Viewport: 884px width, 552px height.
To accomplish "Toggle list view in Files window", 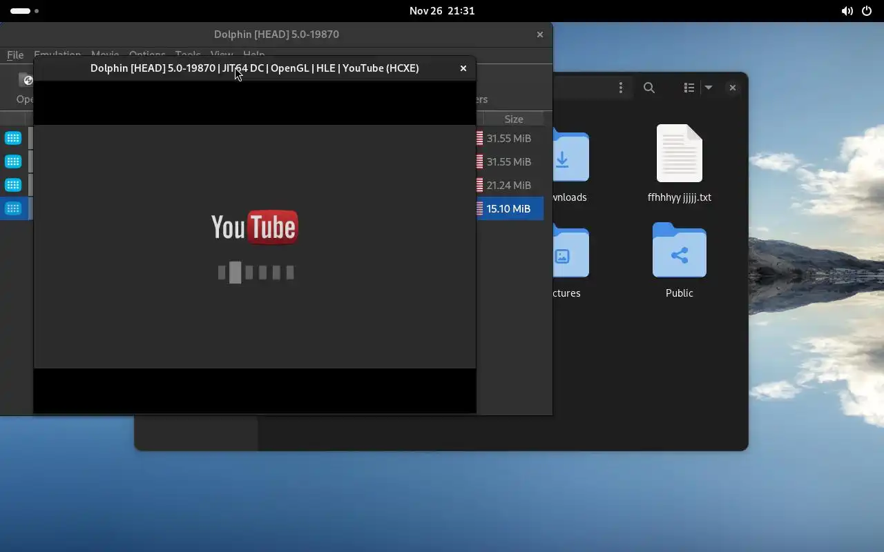I will (689, 88).
